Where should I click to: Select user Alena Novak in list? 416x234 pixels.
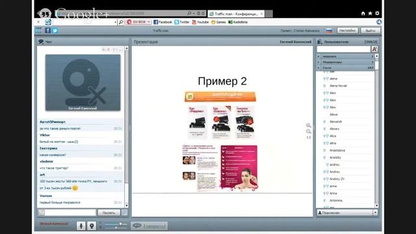click(338, 86)
